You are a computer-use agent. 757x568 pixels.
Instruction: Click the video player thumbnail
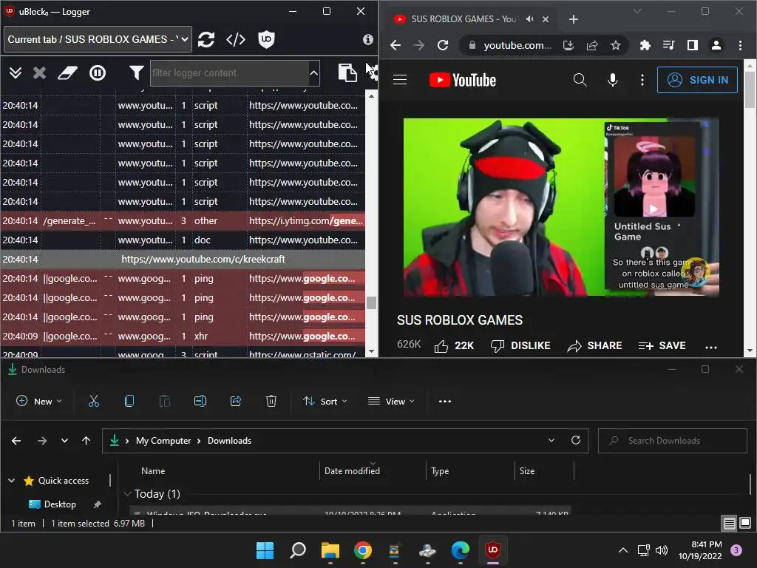tap(562, 207)
